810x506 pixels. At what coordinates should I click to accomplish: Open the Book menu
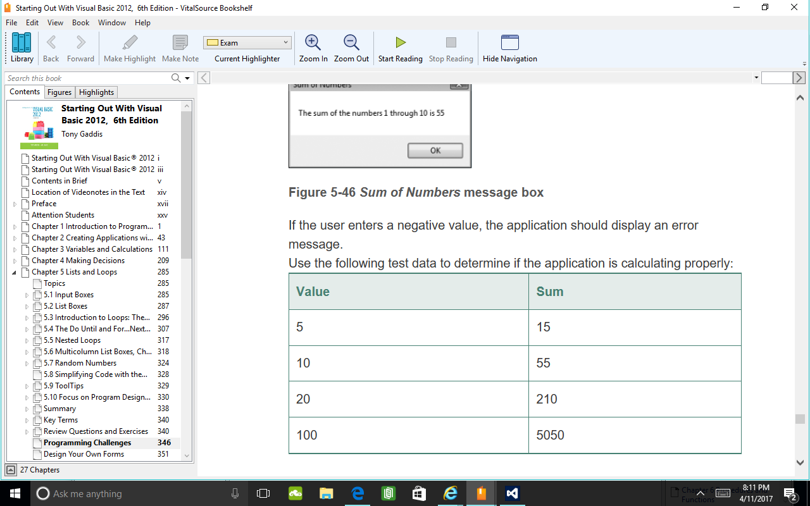(81, 23)
